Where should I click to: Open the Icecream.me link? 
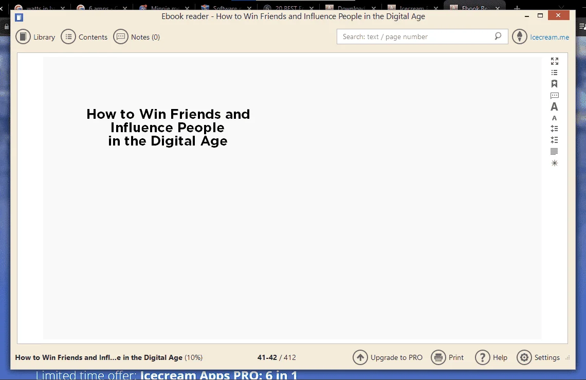550,37
